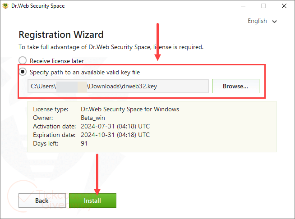Click the owner value 'Beta_win'

93,118
